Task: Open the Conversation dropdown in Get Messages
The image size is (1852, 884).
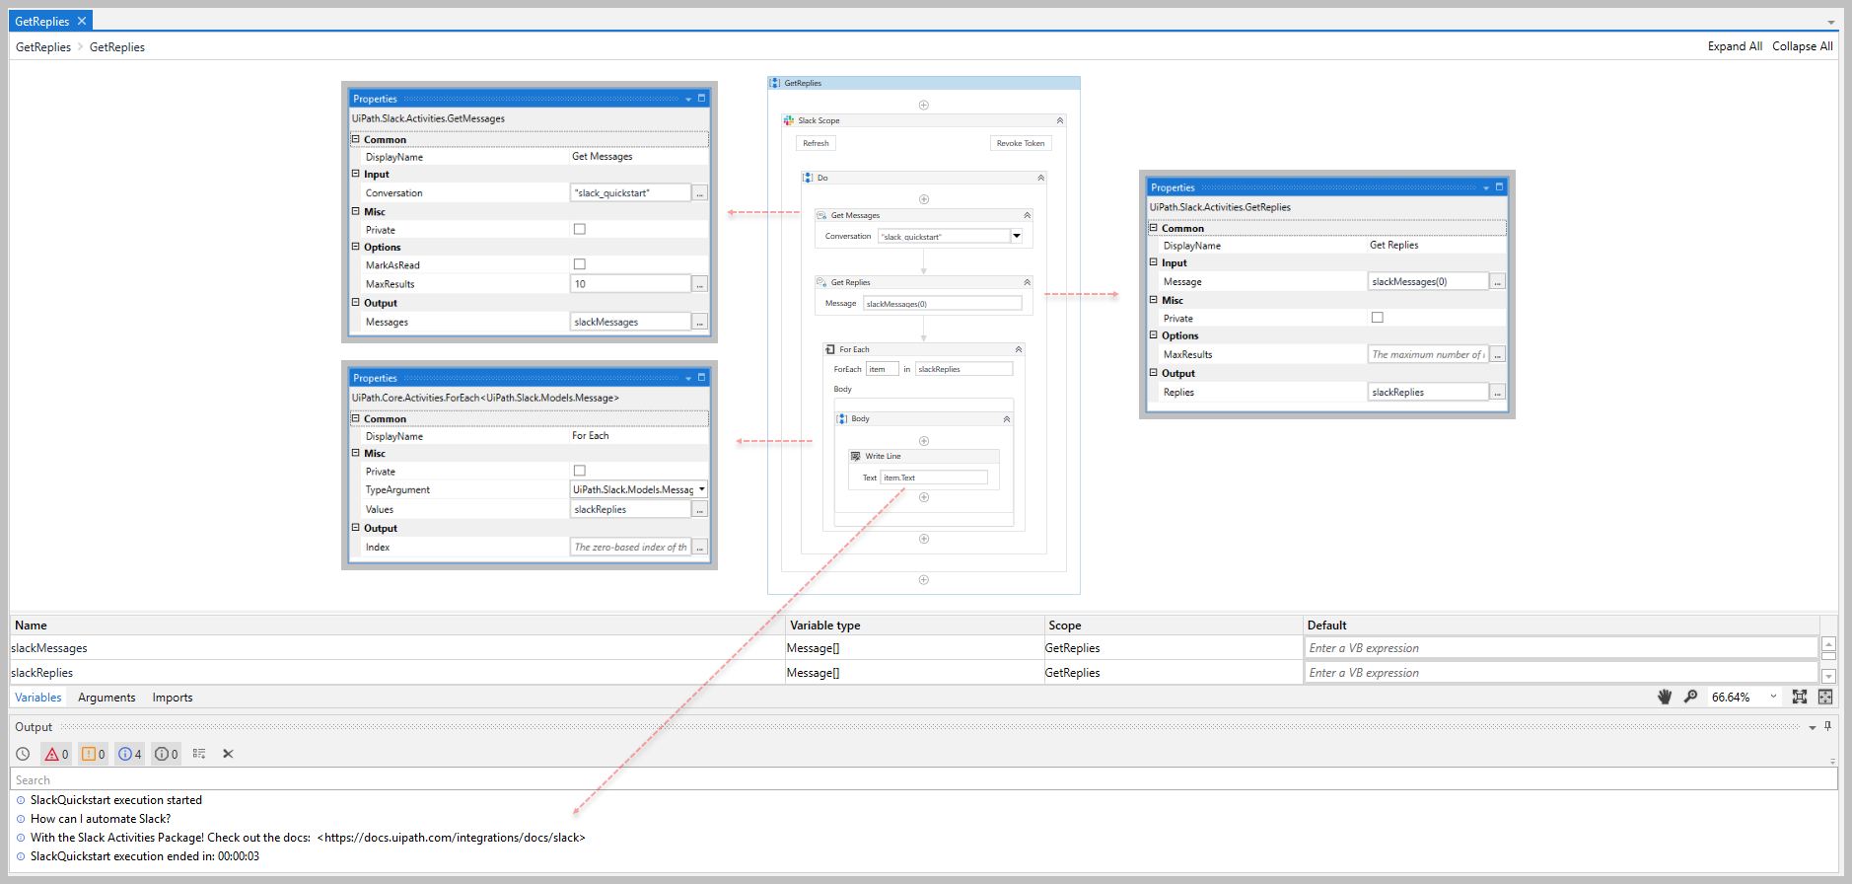Action: pyautogui.click(x=1017, y=236)
